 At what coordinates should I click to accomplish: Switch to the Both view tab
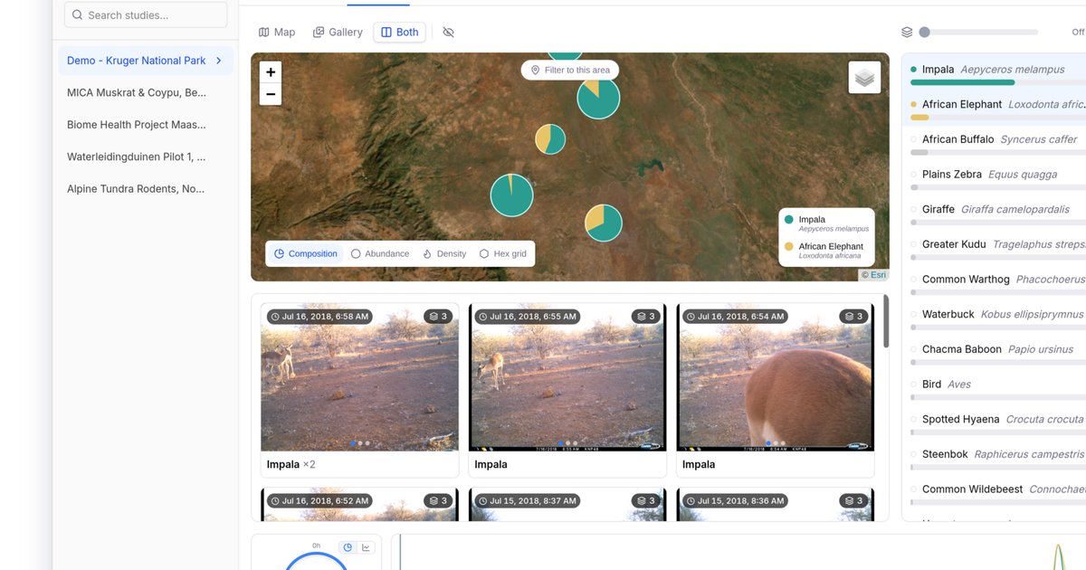point(399,33)
